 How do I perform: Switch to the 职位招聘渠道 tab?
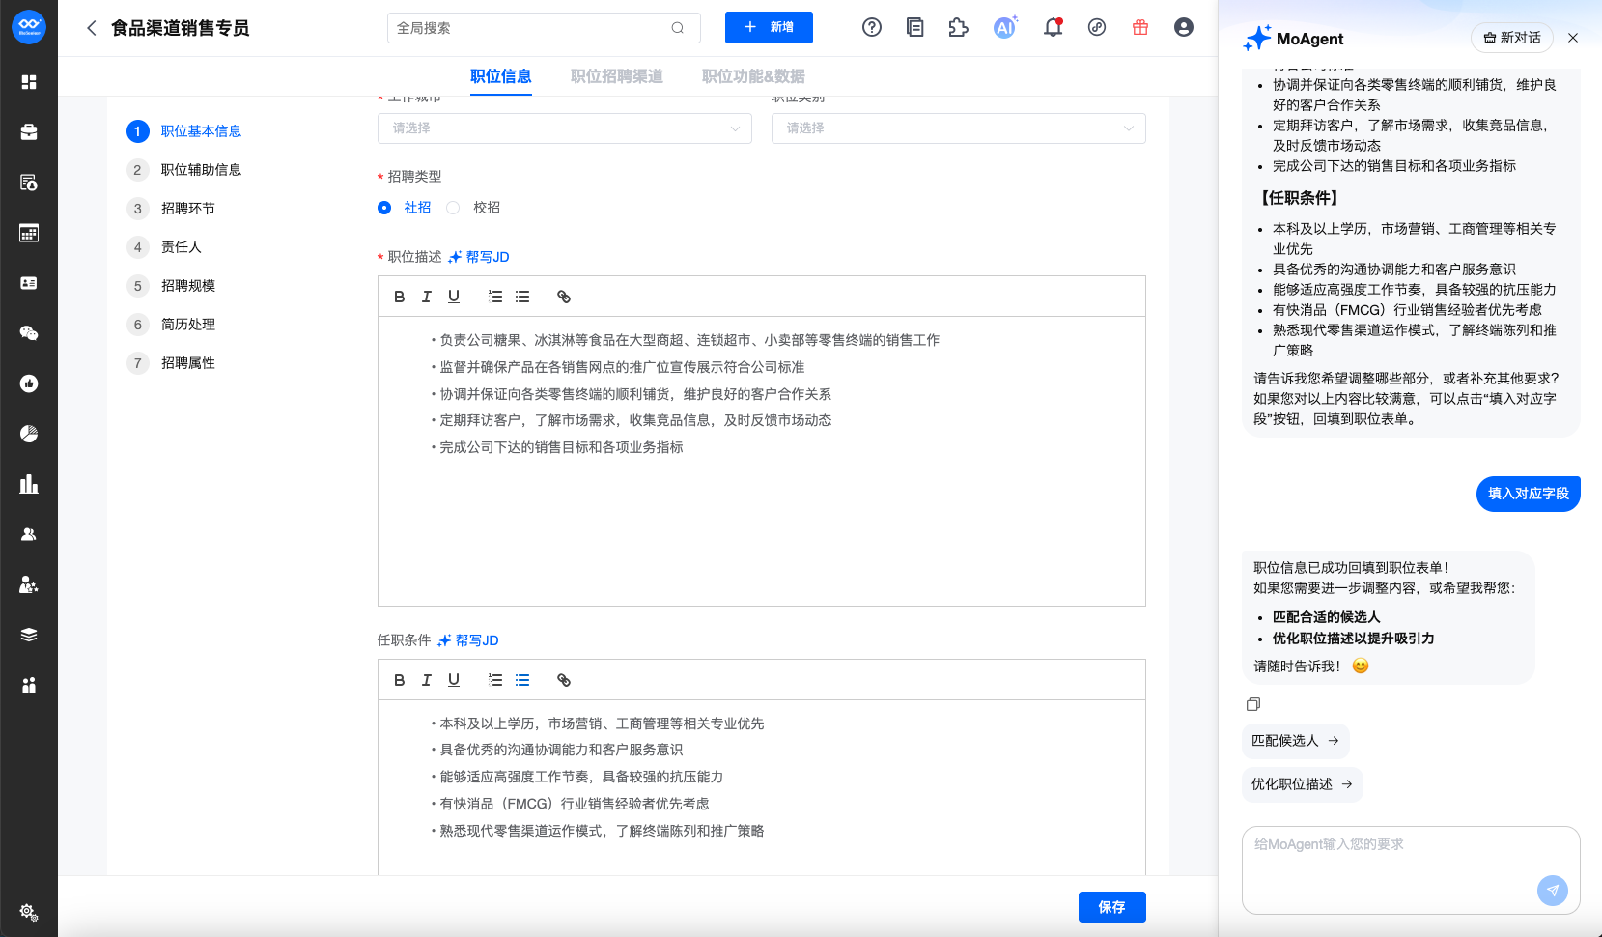point(617,76)
